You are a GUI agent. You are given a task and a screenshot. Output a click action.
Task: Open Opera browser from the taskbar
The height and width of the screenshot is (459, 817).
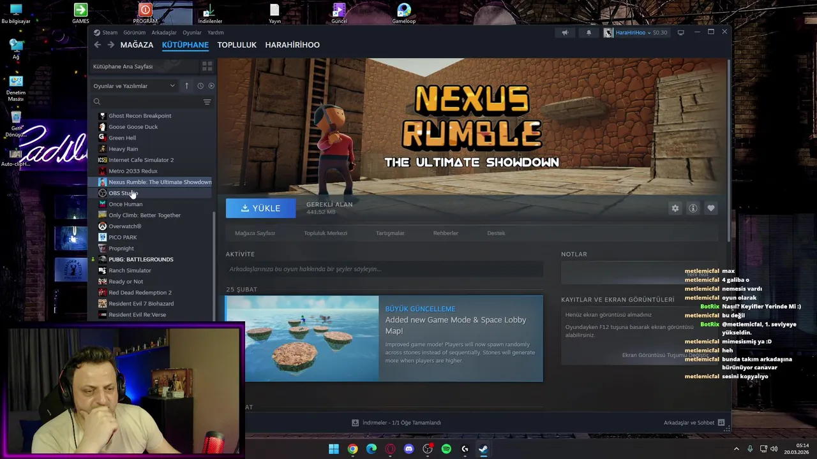390,449
